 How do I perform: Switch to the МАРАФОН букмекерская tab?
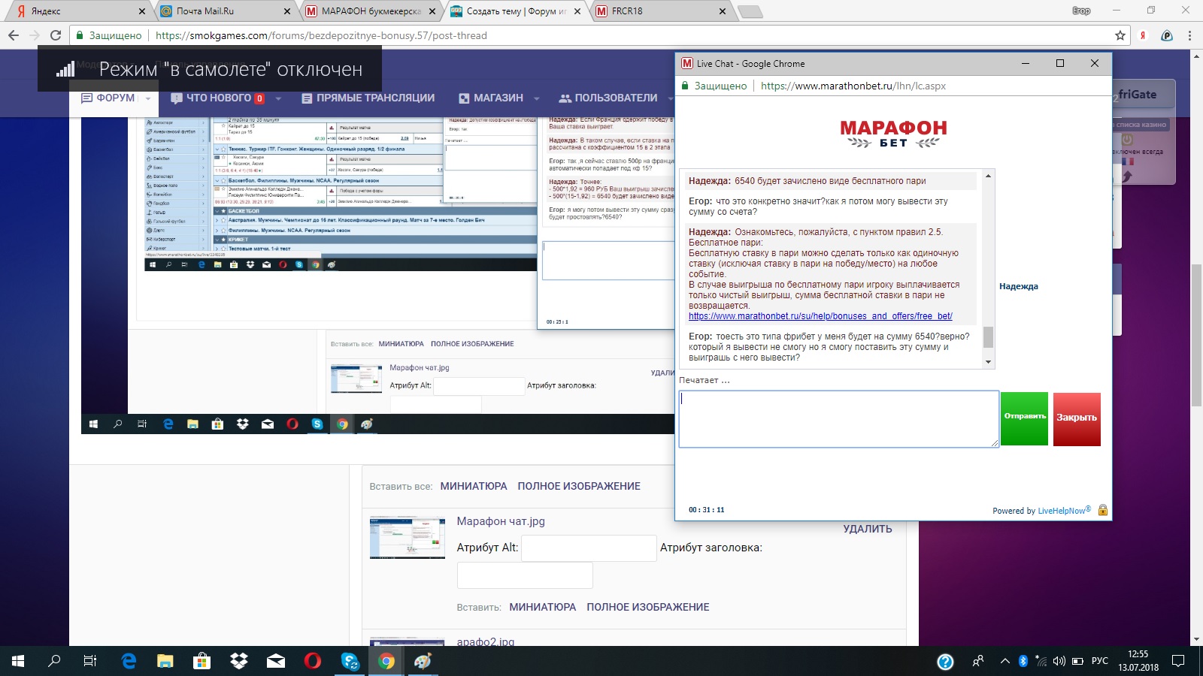point(370,11)
